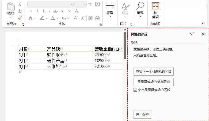
Task: Open the Clipboard pane launcher
Action: click(23, 25)
